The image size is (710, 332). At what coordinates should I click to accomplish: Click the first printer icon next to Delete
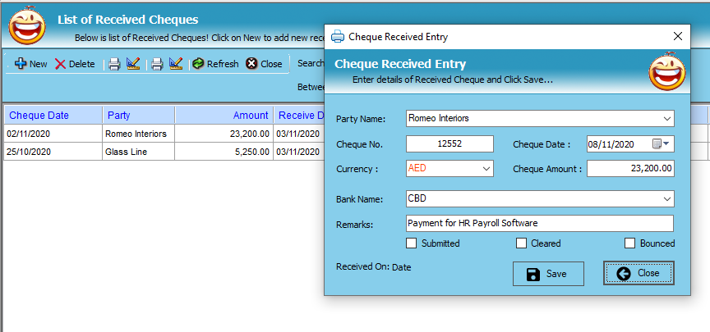pyautogui.click(x=115, y=64)
